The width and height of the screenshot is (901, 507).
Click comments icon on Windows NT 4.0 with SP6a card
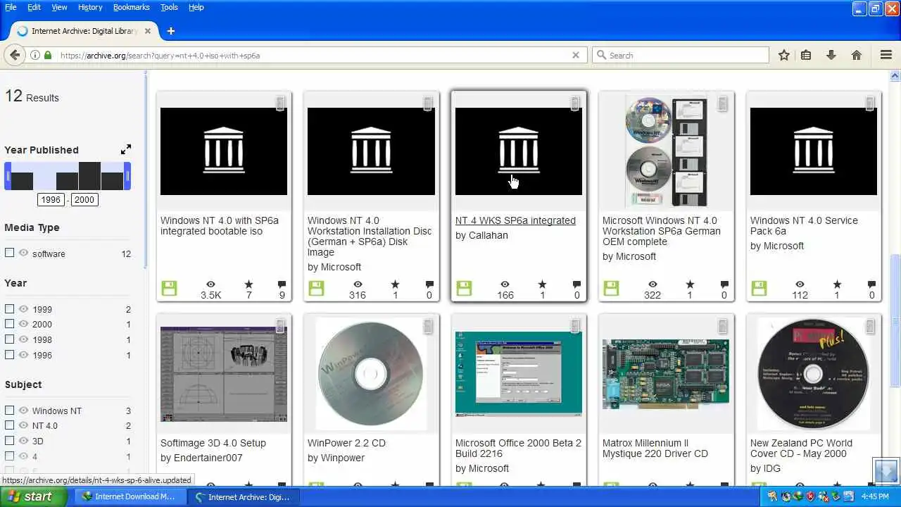coord(282,284)
